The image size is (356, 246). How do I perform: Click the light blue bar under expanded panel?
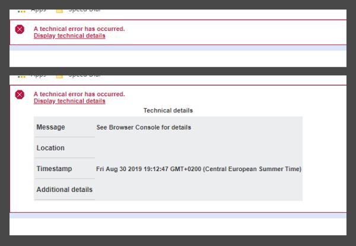[x=178, y=216]
